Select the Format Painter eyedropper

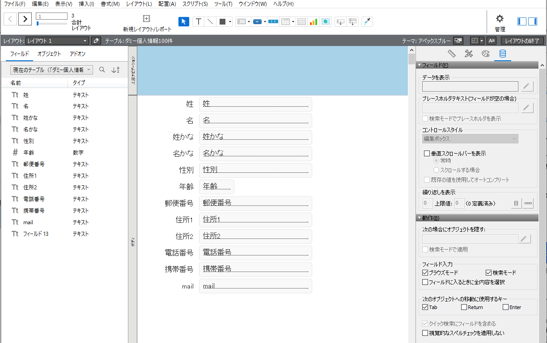coord(367,21)
